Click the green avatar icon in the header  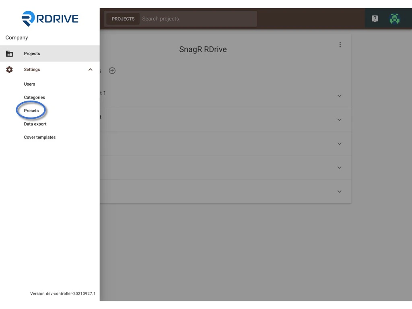(394, 18)
